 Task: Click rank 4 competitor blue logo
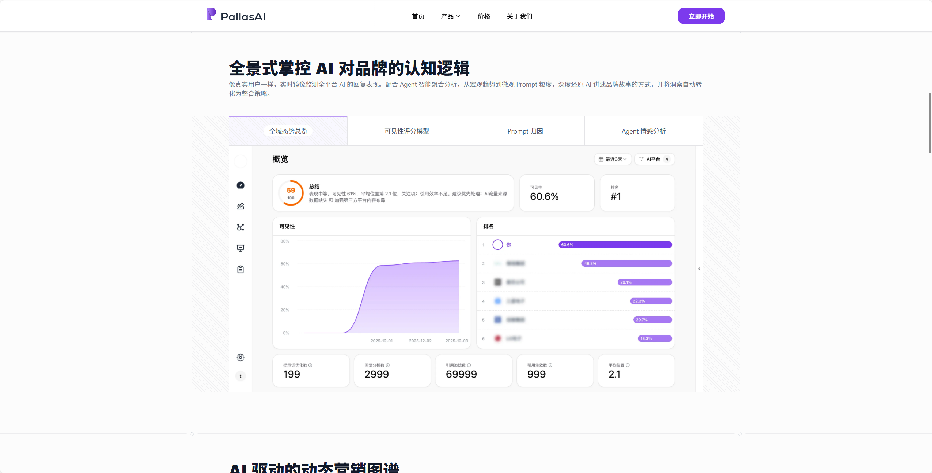click(497, 301)
